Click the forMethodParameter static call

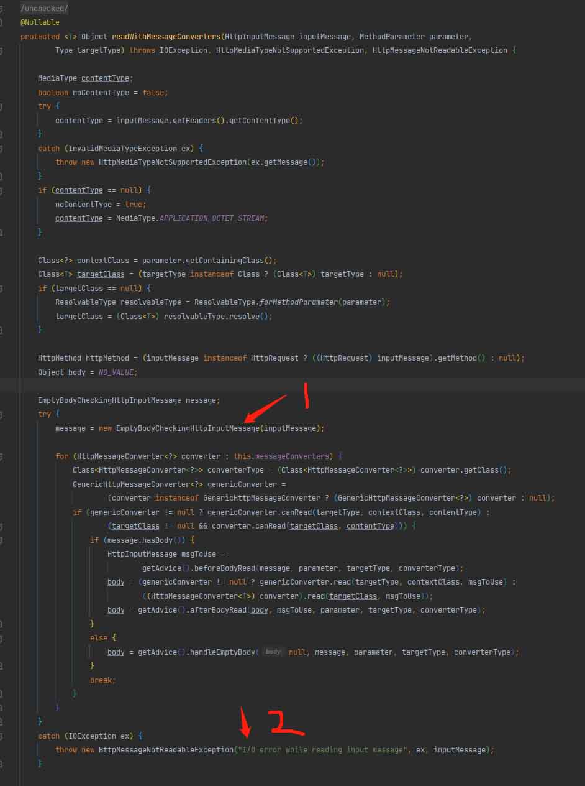click(x=298, y=302)
